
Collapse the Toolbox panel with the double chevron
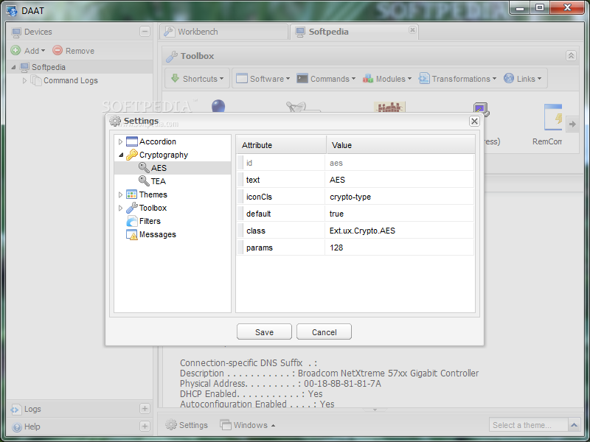point(571,56)
